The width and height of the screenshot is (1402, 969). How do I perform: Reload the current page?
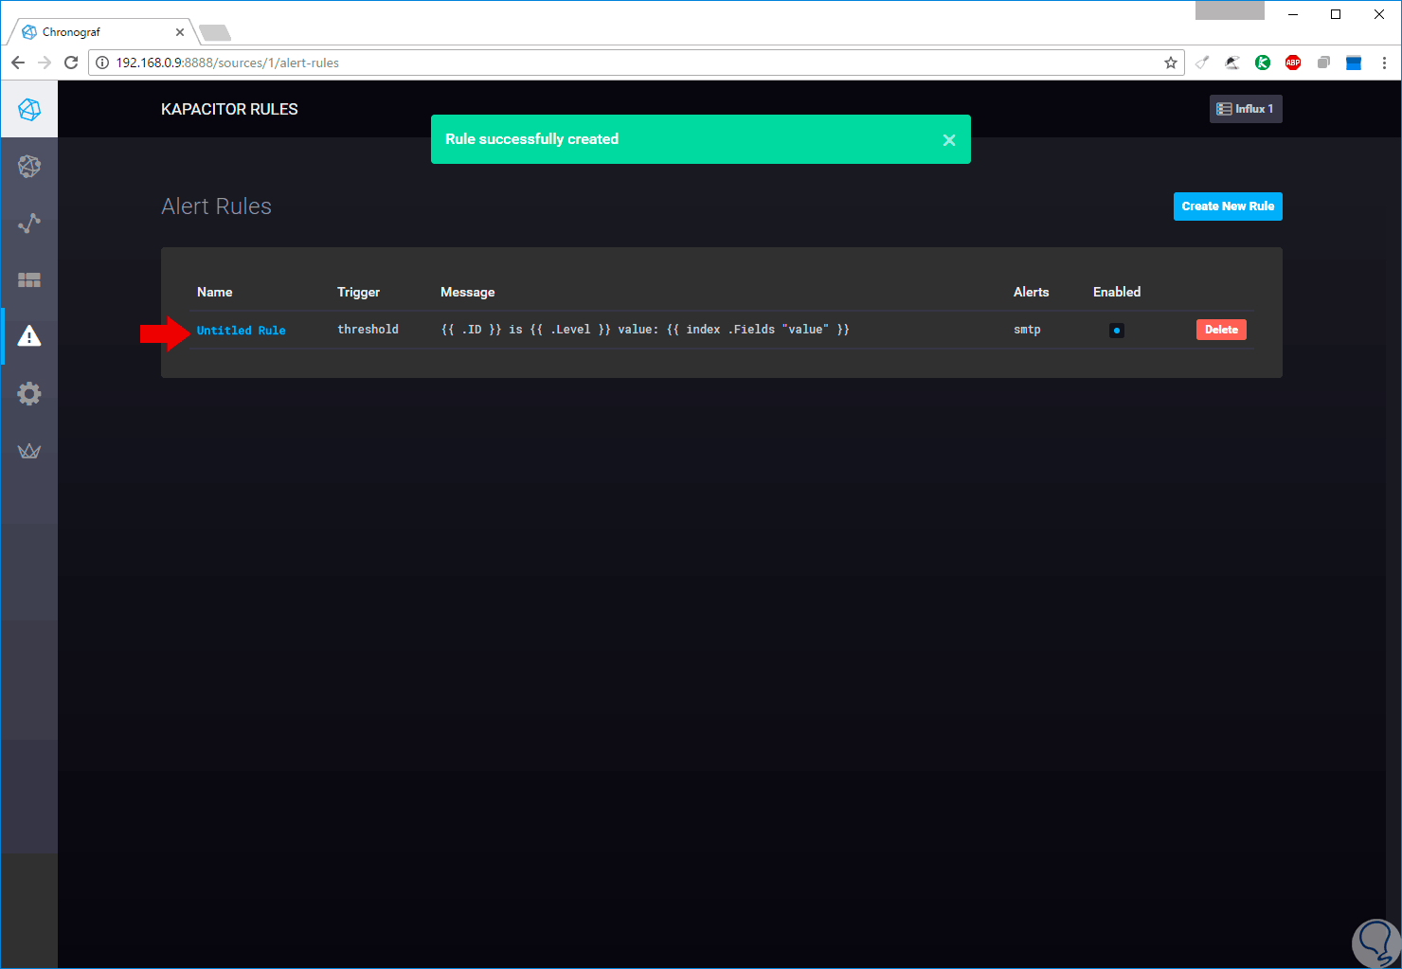[71, 63]
